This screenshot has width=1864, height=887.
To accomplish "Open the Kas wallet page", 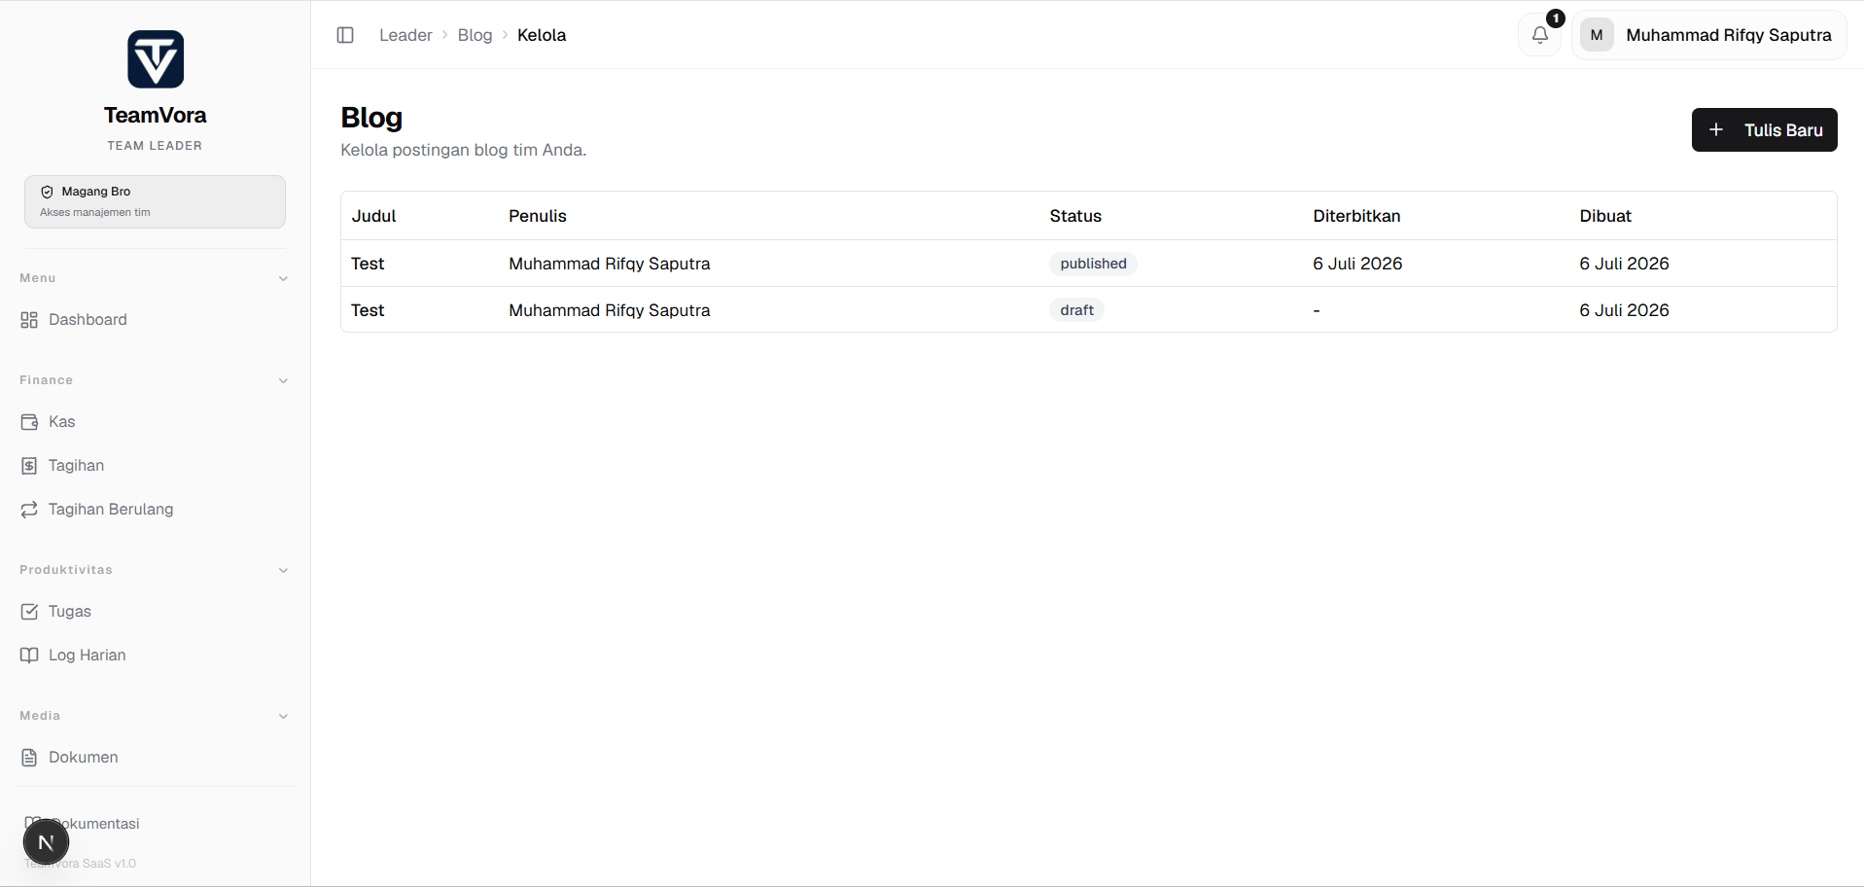I will tap(156, 422).
